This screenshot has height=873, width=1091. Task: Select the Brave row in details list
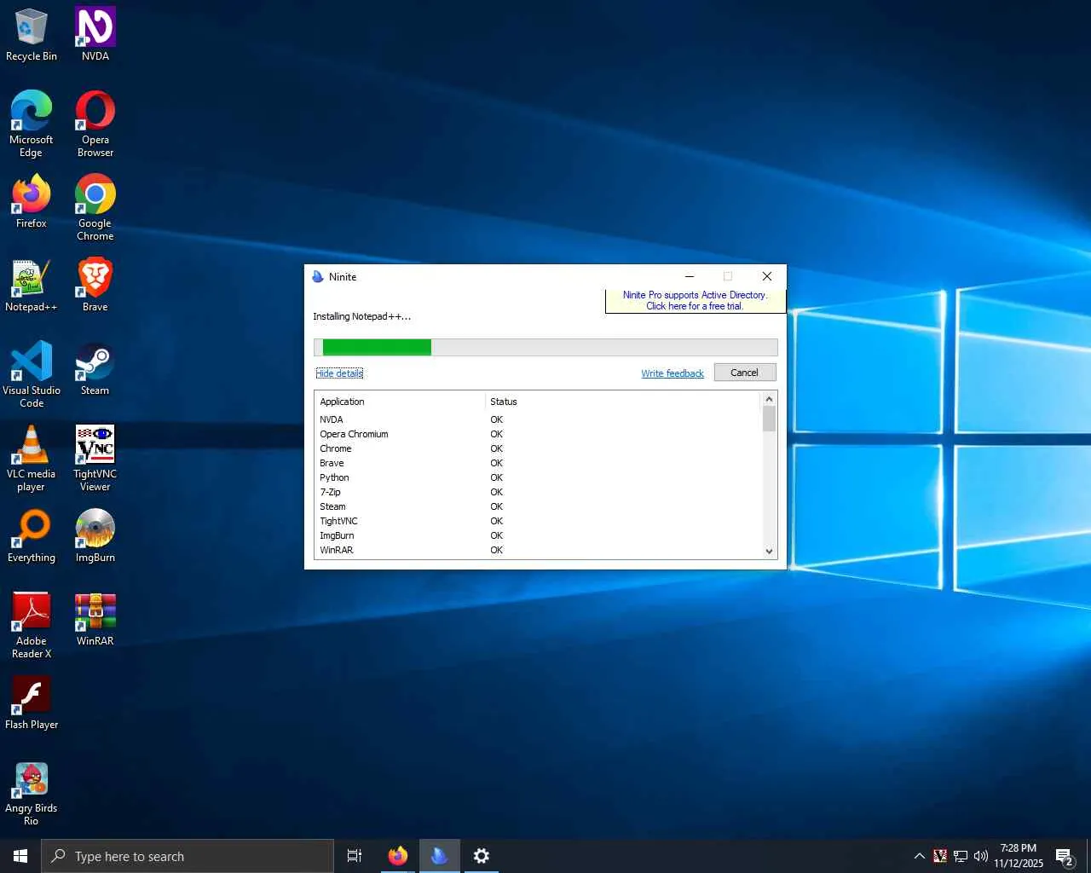coord(538,463)
